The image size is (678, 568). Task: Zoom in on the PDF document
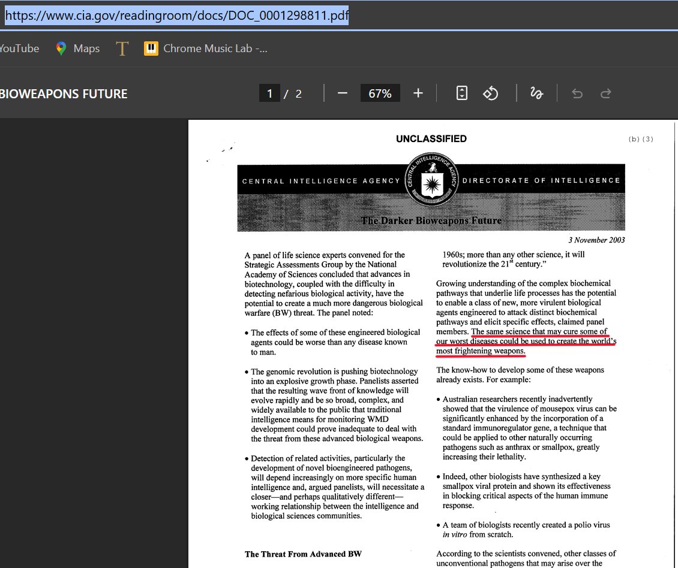(x=418, y=93)
